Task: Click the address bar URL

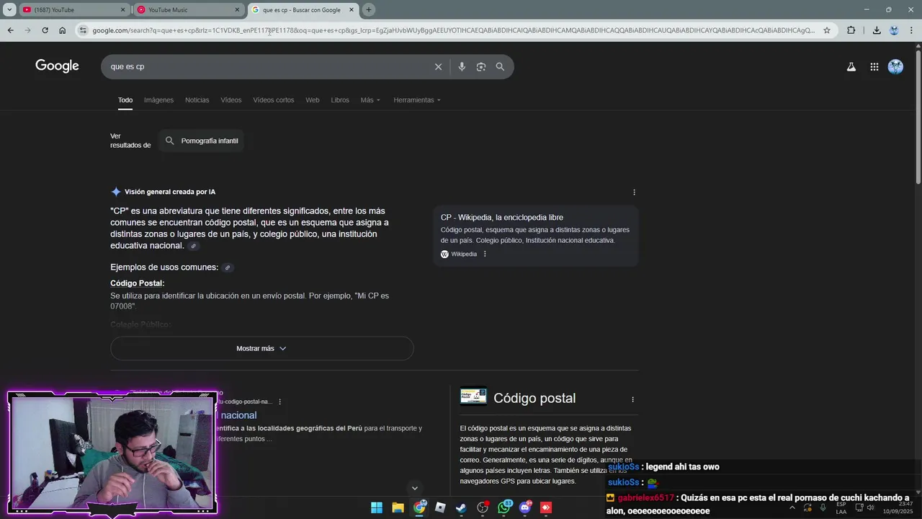Action: click(454, 30)
